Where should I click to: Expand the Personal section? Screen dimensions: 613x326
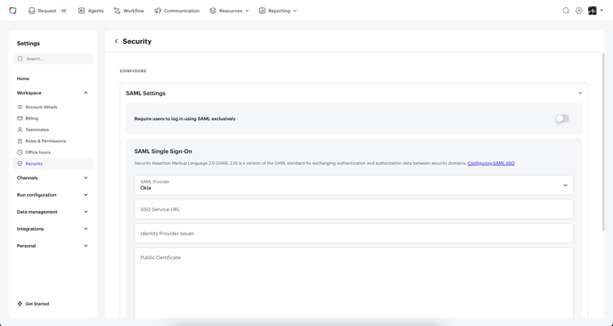[x=86, y=246]
